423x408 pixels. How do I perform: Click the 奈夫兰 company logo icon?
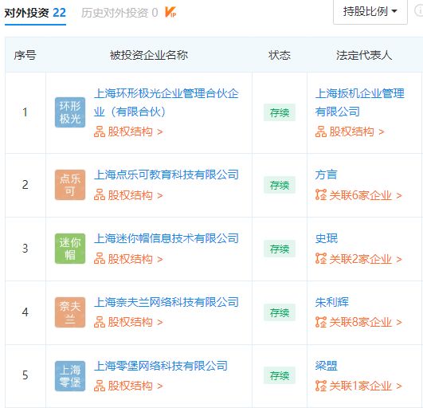70,312
